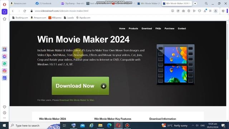Open AliExpress bookmark
The image size is (229, 129).
(x=55, y=18)
